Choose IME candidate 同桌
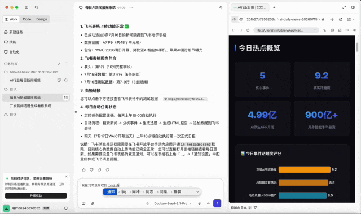The height and width of the screenshot is (214, 361). pyautogui.click(x=163, y=191)
